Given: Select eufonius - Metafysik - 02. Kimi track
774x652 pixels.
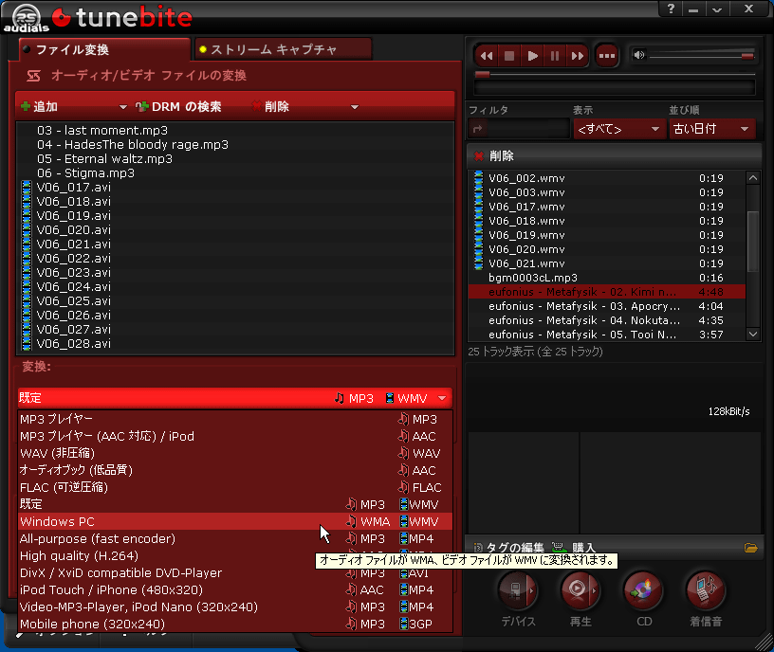Looking at the screenshot, I should tap(606, 292).
